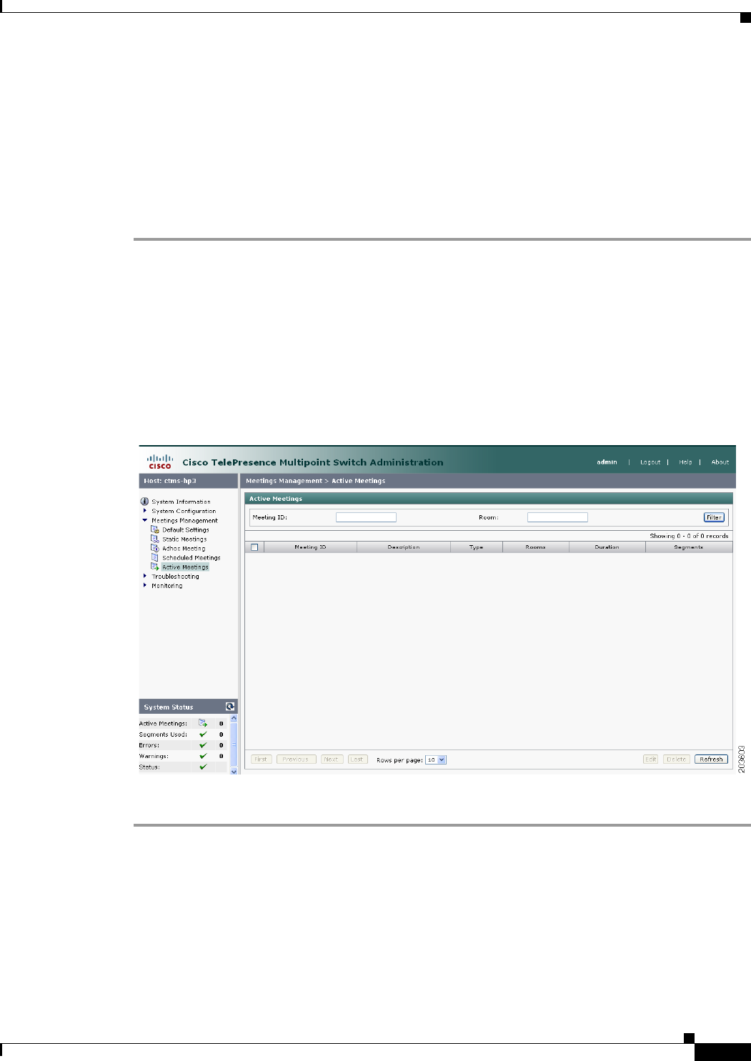Click the 'Meetings Management > Active Meetings' breadcrumb
Viewport: 751px width, 1061px height.
point(315,481)
